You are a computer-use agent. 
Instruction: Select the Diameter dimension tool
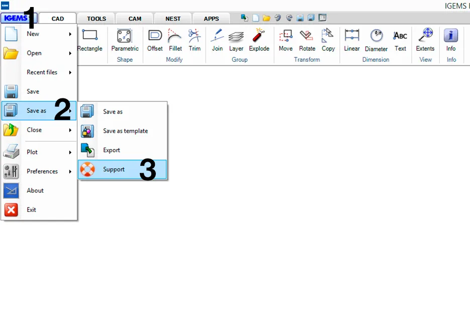click(x=376, y=40)
